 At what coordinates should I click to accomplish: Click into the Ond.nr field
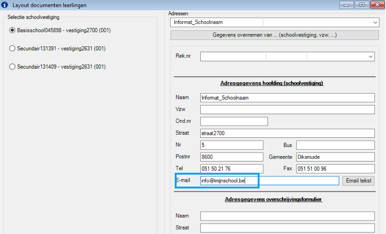(234, 121)
